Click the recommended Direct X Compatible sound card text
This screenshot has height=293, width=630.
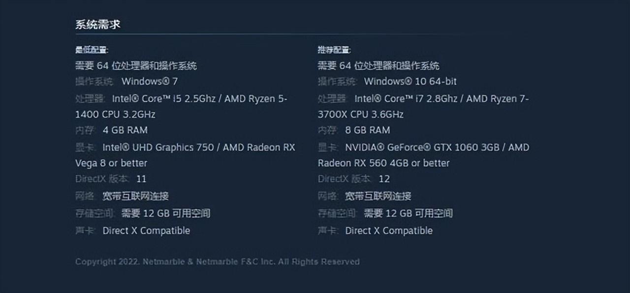[389, 231]
